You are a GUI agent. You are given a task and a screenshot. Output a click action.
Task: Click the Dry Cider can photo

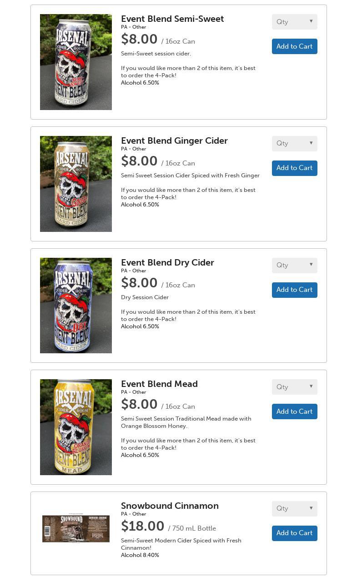(x=76, y=306)
